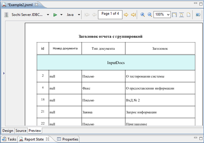The width and height of the screenshot is (204, 143).
Task: Run the report with green play button
Action: tap(55, 15)
